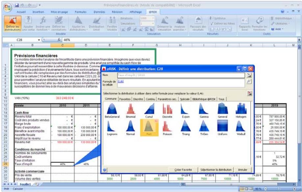Click the Office button
The image size is (302, 192).
click(x=7, y=7)
